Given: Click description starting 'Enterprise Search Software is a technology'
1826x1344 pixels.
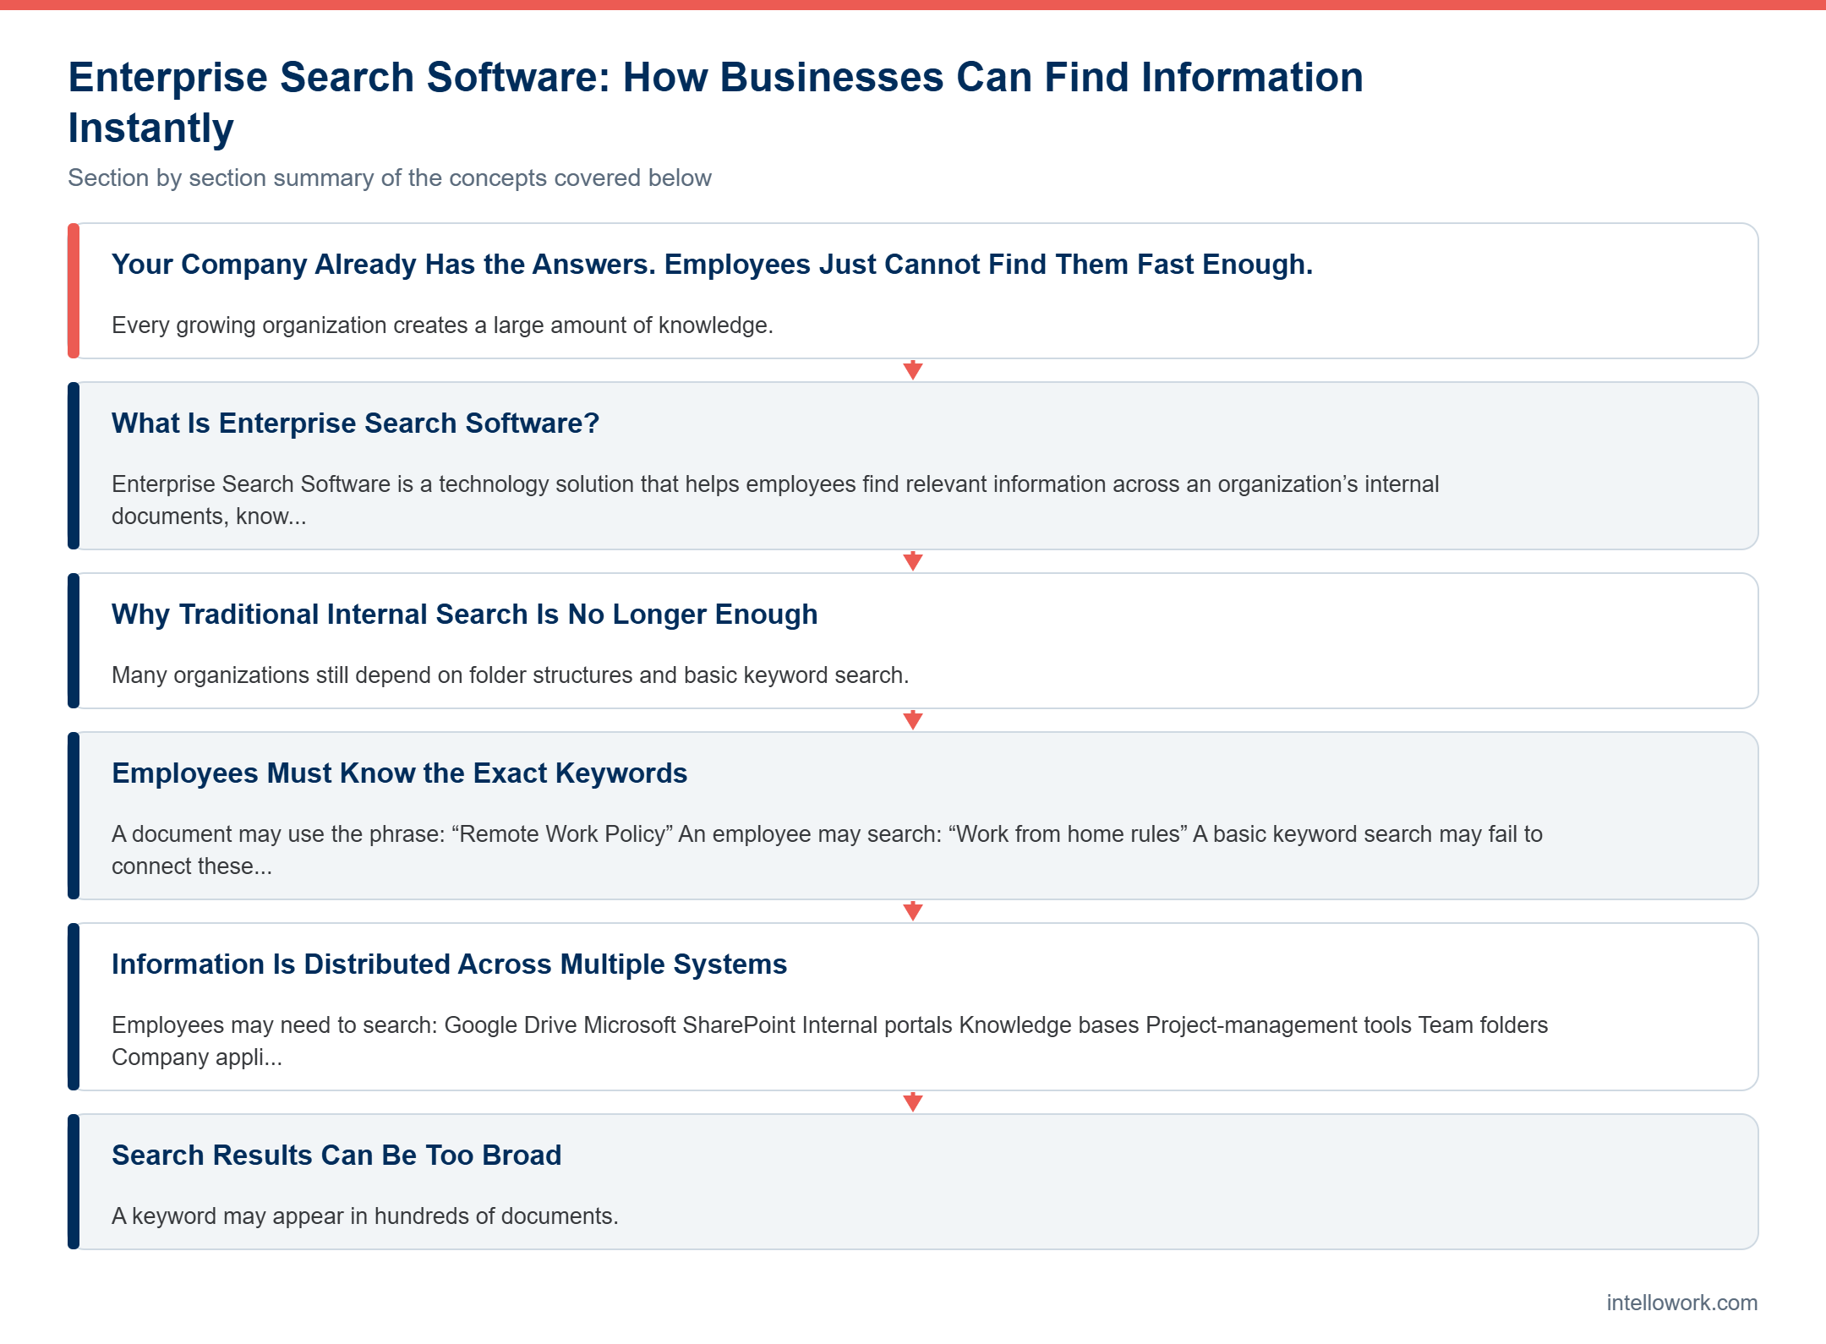Looking at the screenshot, I should 775,500.
